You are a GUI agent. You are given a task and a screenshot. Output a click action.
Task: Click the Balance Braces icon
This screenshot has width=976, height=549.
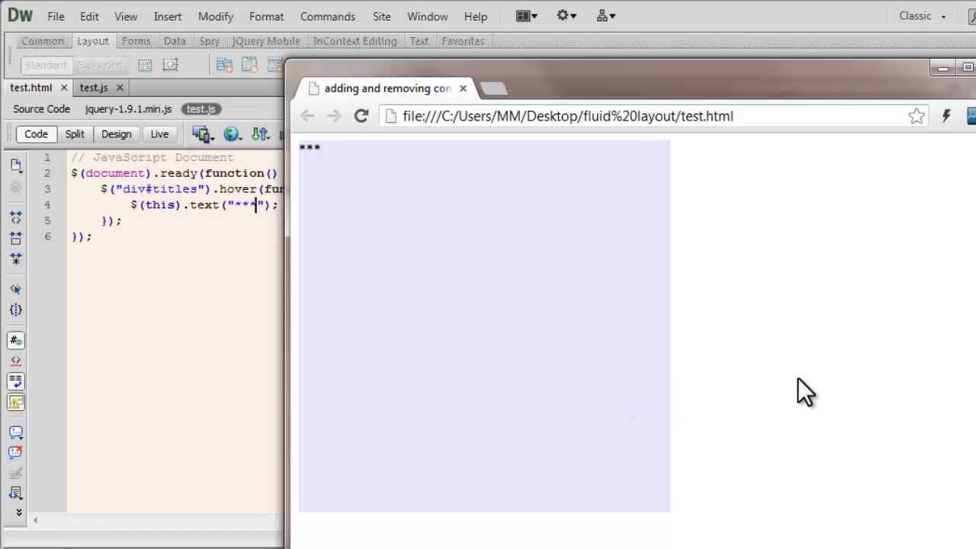16,310
